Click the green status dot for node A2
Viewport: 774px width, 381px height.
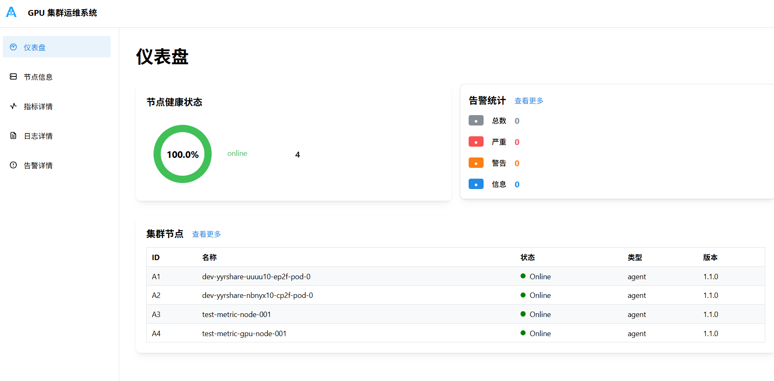(x=523, y=295)
